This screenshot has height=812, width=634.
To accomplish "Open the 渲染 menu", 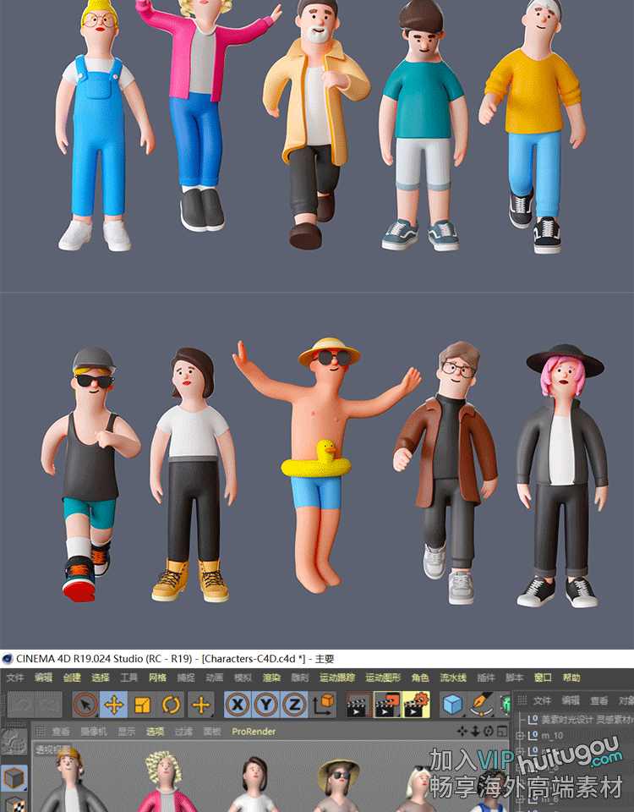I will pos(271,678).
